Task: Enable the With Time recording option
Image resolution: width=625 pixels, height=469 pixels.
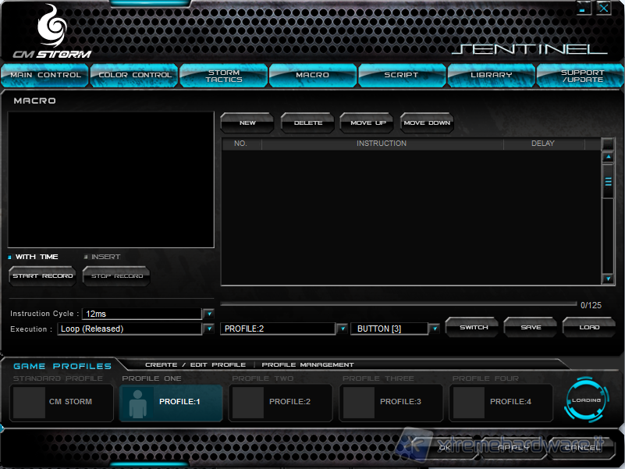Action: [x=10, y=257]
